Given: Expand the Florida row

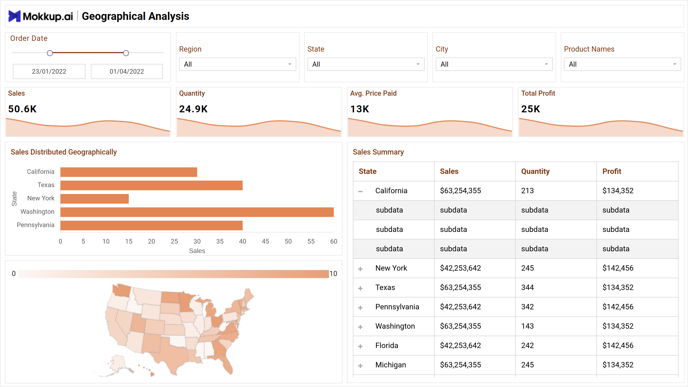Looking at the screenshot, I should click(x=360, y=346).
